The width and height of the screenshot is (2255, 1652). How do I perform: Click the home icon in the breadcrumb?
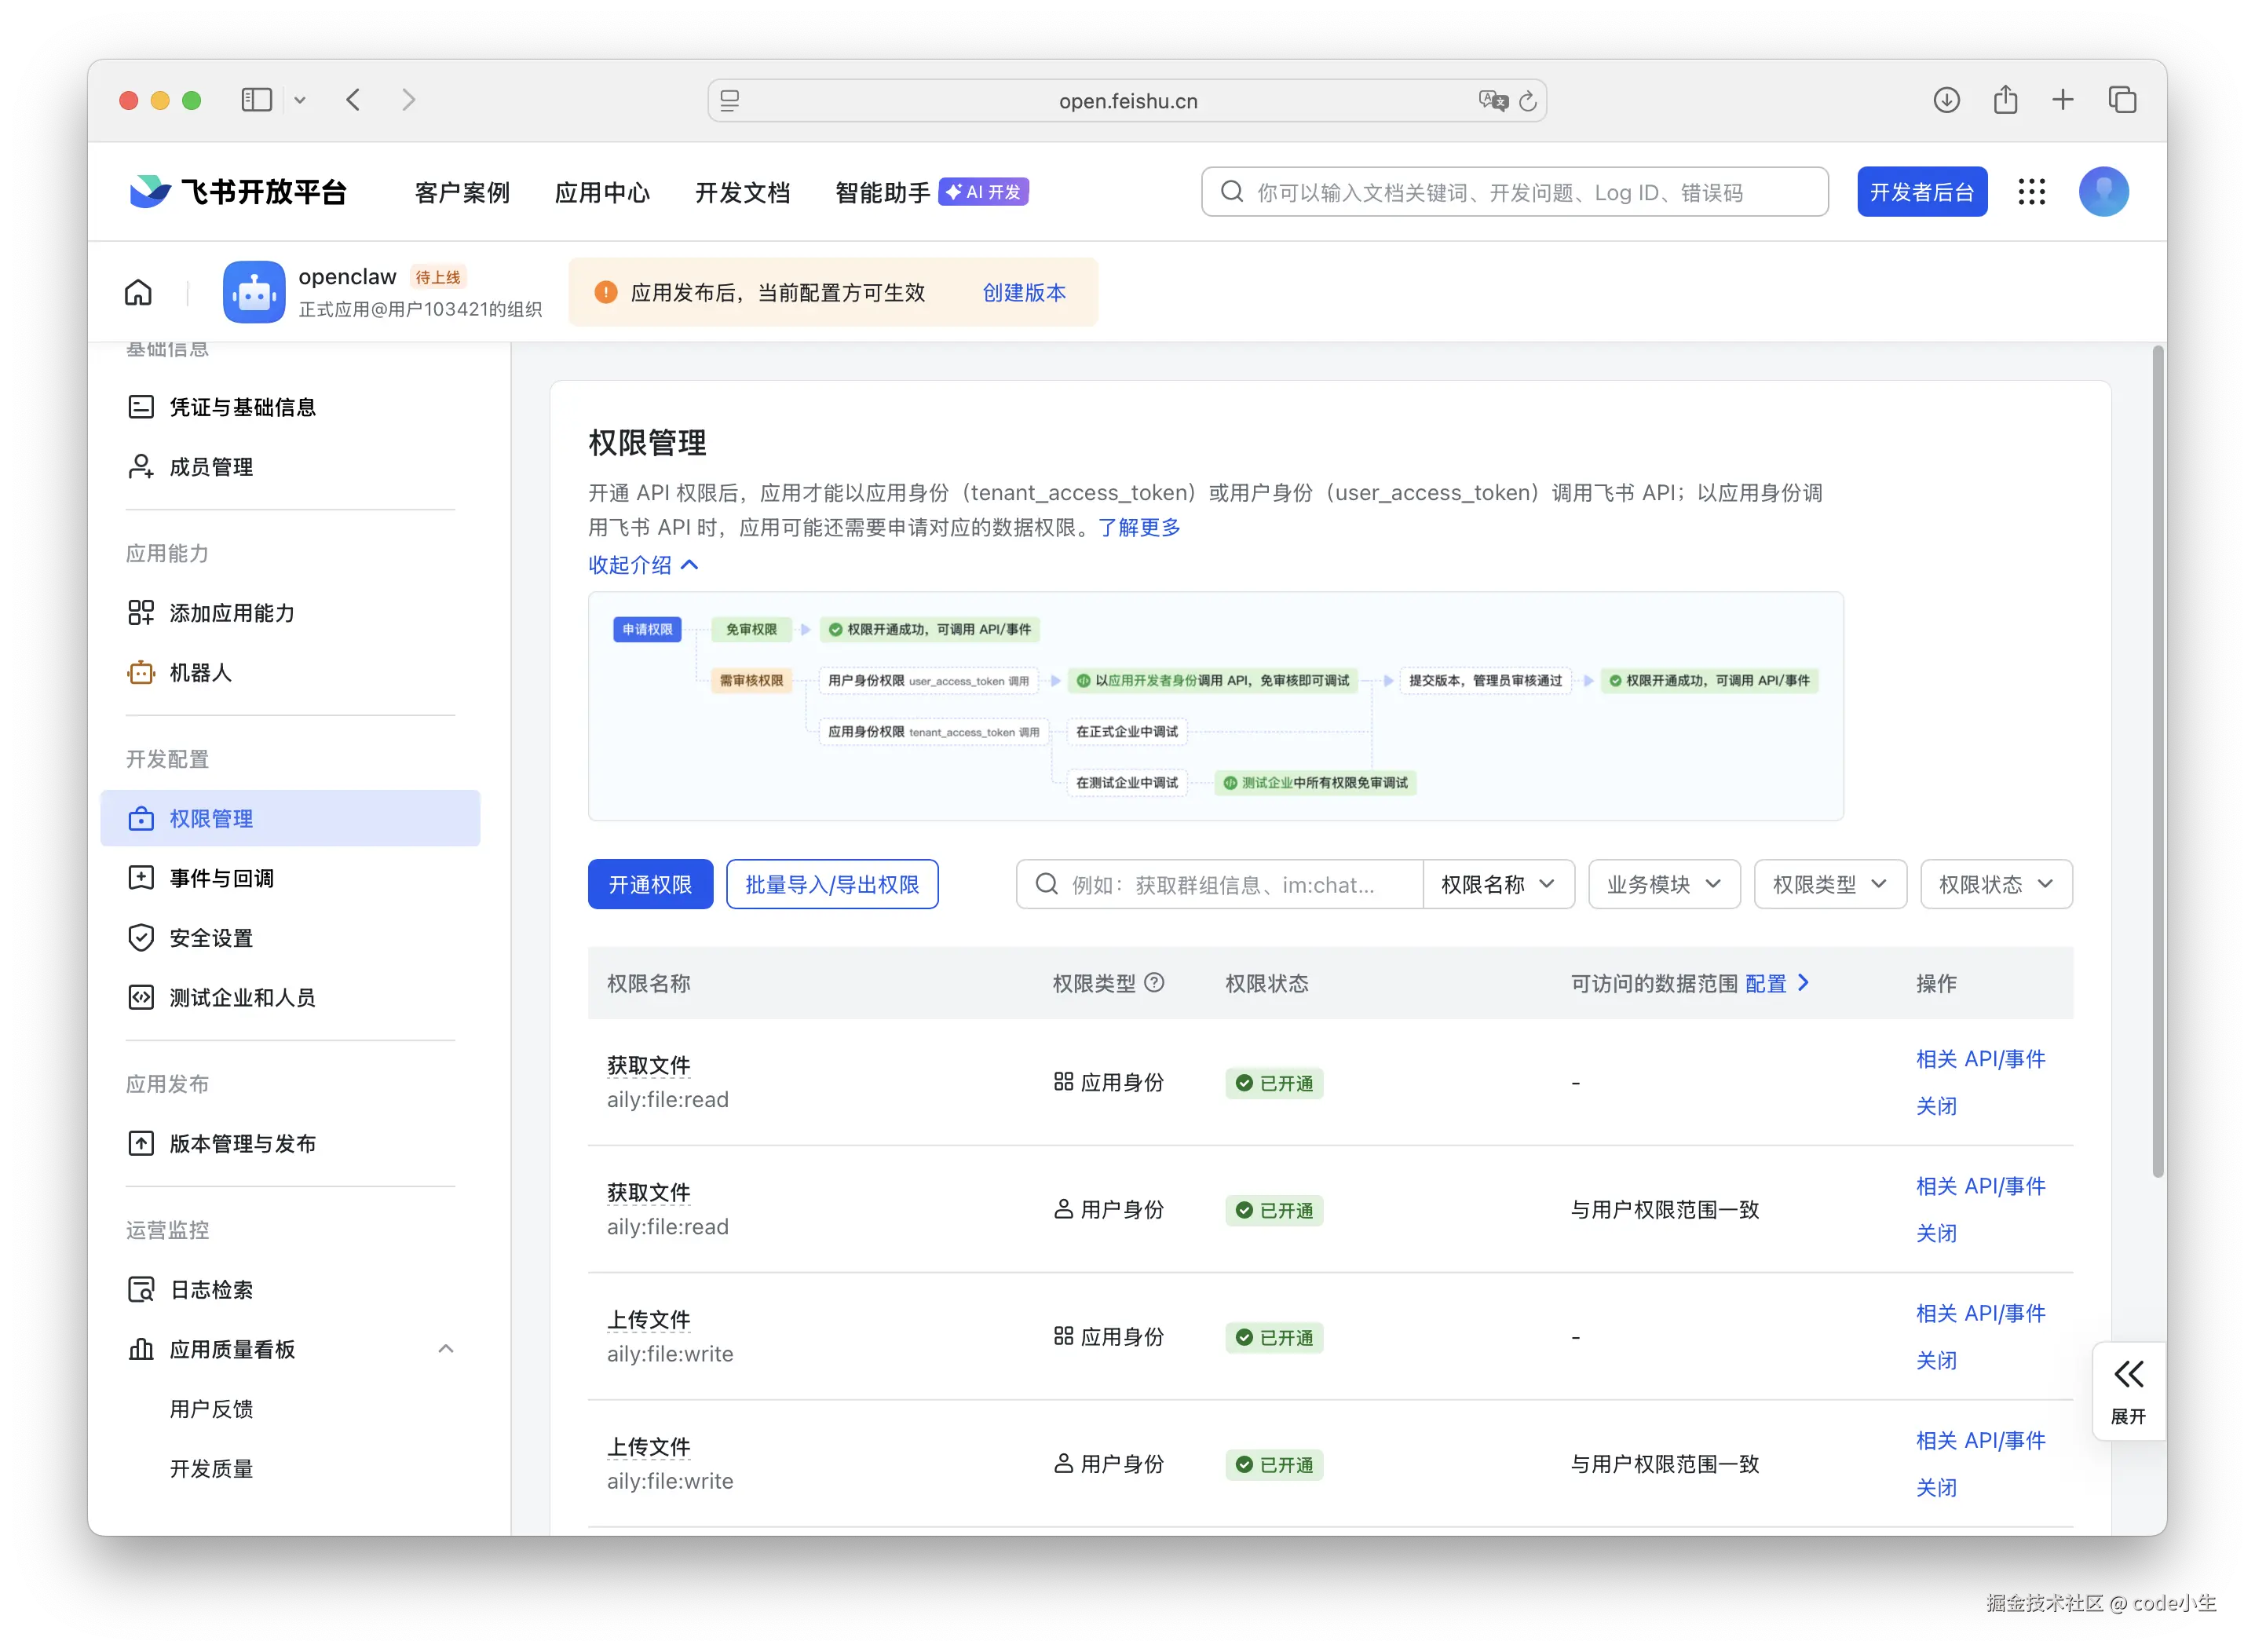[138, 292]
